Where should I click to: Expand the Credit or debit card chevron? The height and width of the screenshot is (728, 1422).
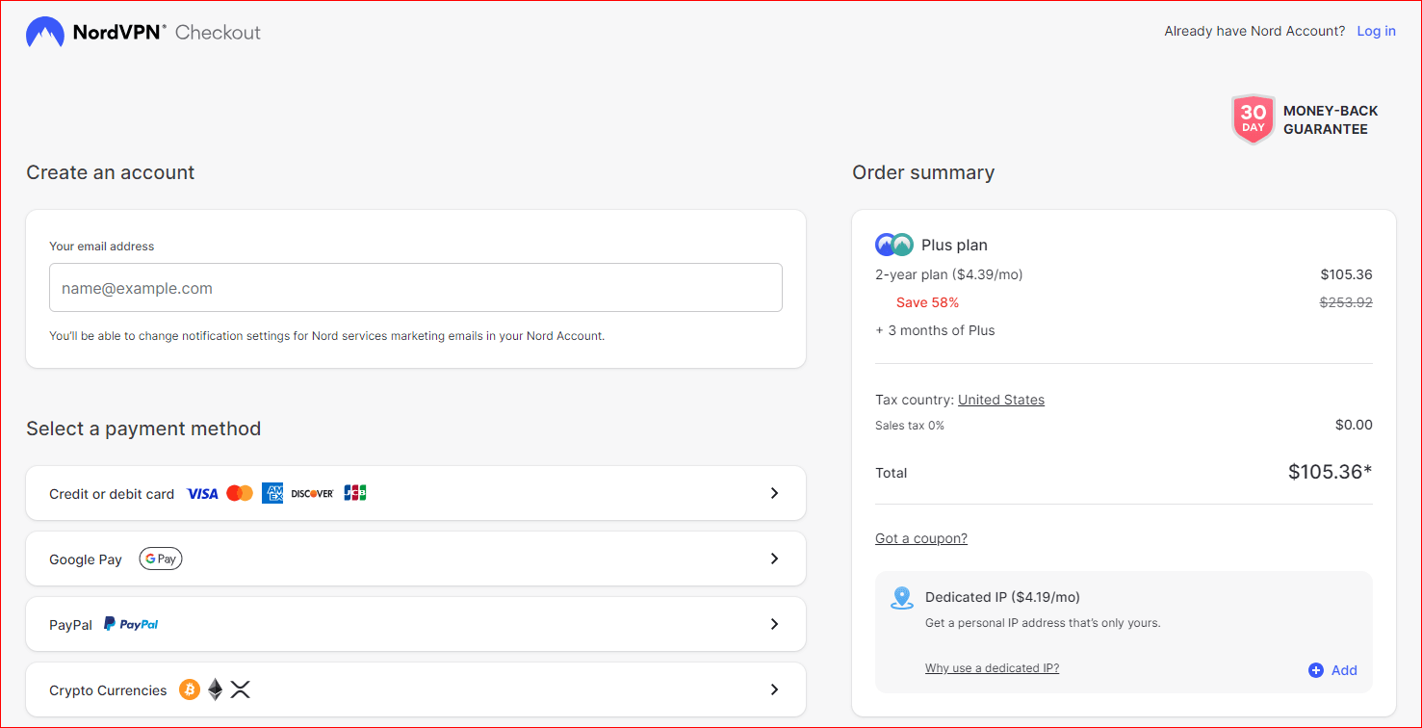click(774, 493)
